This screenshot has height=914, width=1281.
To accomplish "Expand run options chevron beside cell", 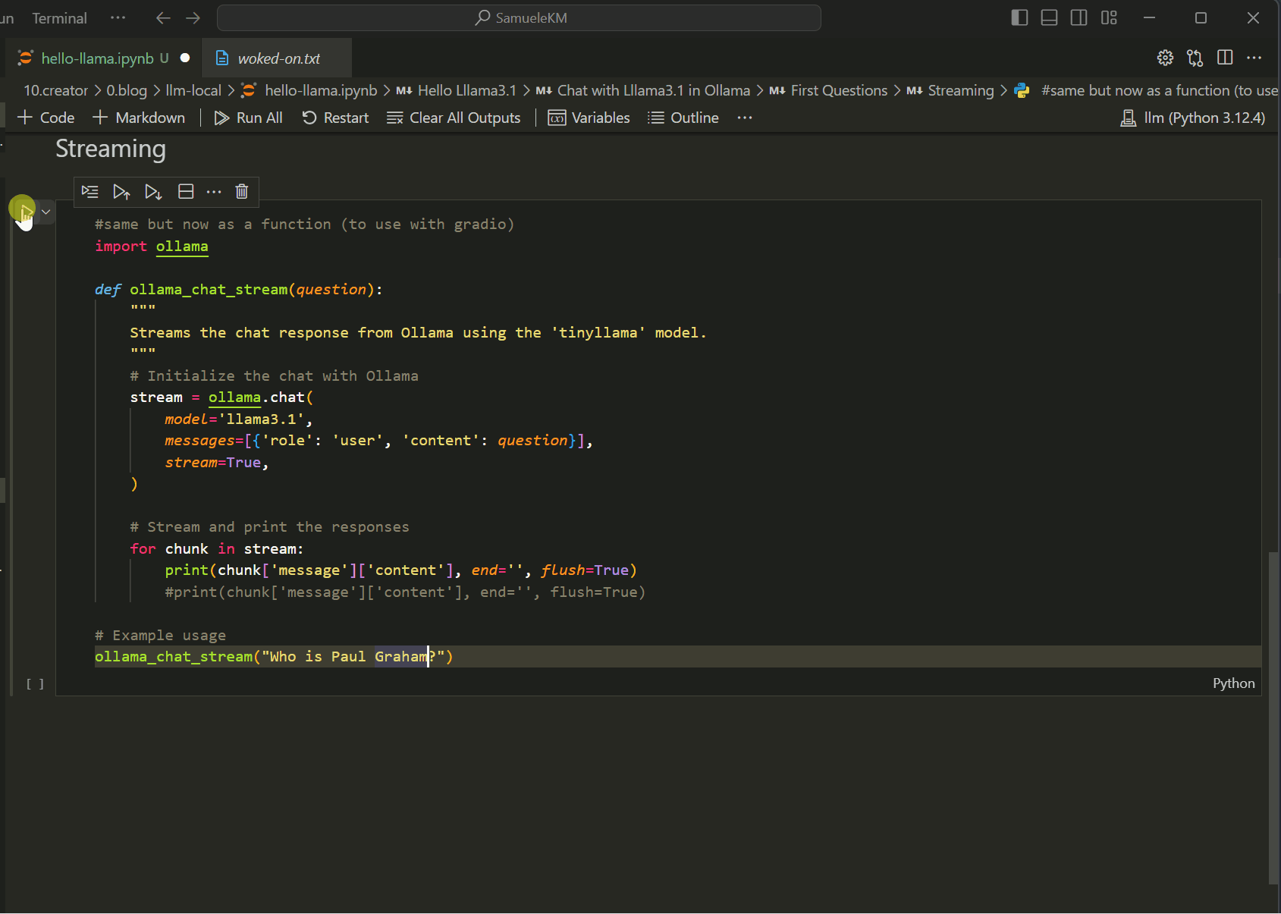I will coord(46,212).
